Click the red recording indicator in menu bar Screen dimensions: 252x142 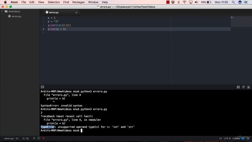click(168, 2)
